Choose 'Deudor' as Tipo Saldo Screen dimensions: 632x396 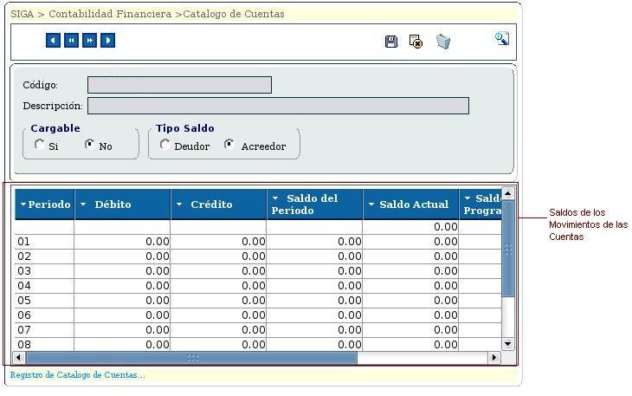point(165,145)
